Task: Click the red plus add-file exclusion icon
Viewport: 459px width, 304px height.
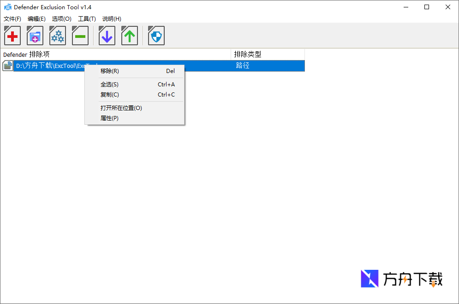Action: (12, 36)
